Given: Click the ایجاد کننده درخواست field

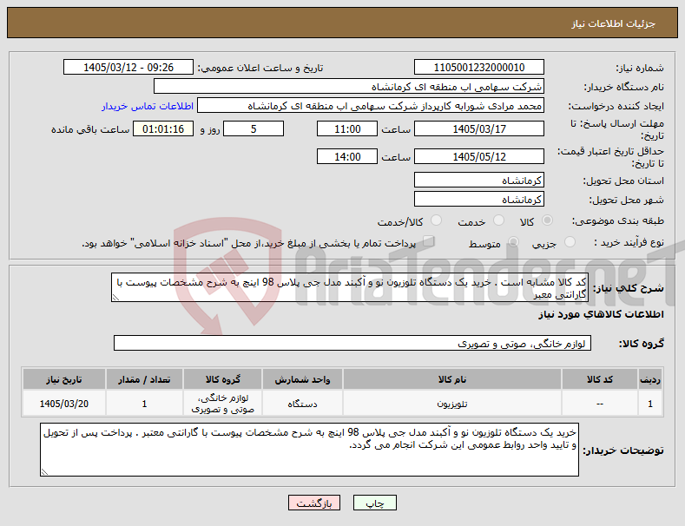Looking at the screenshot, I should 371,106.
